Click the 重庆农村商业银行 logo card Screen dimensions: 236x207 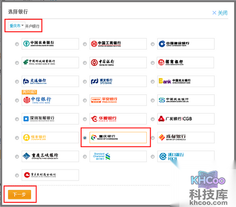[x=50, y=175]
